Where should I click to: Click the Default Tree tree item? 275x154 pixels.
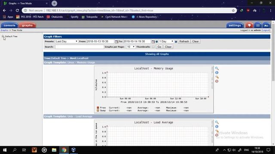tap(11, 36)
